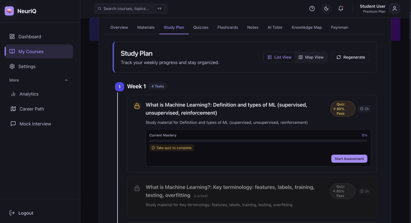
Task: Click the Start Assessment button
Action: click(349, 159)
